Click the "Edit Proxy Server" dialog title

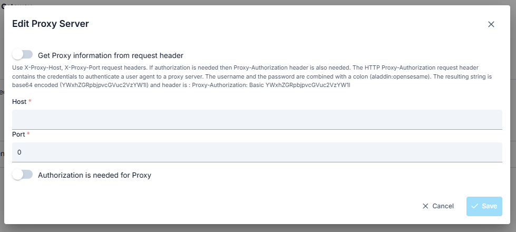point(51,24)
